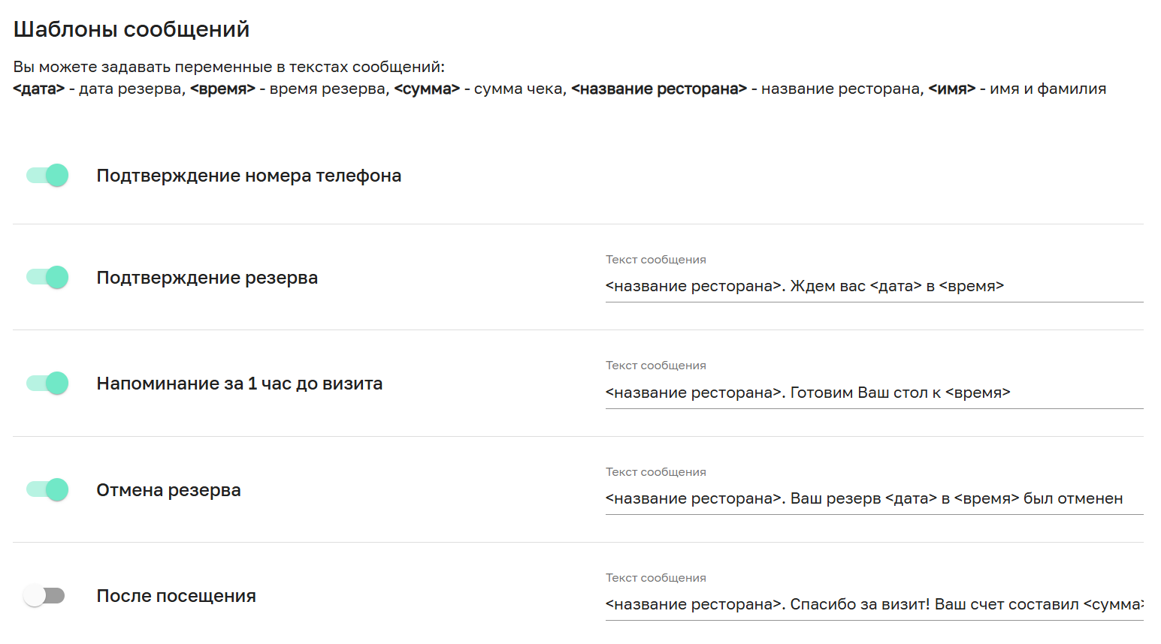Enable the «После посещения» message template
Viewport: 1161px width, 644px height.
(44, 595)
